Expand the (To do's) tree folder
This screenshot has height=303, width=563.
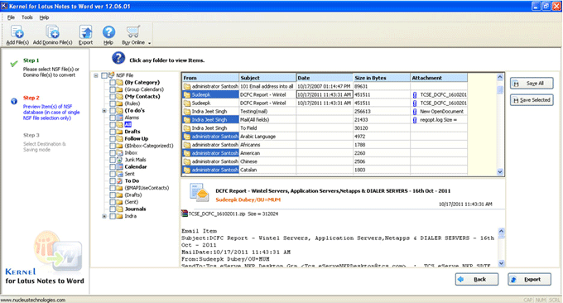(104, 111)
